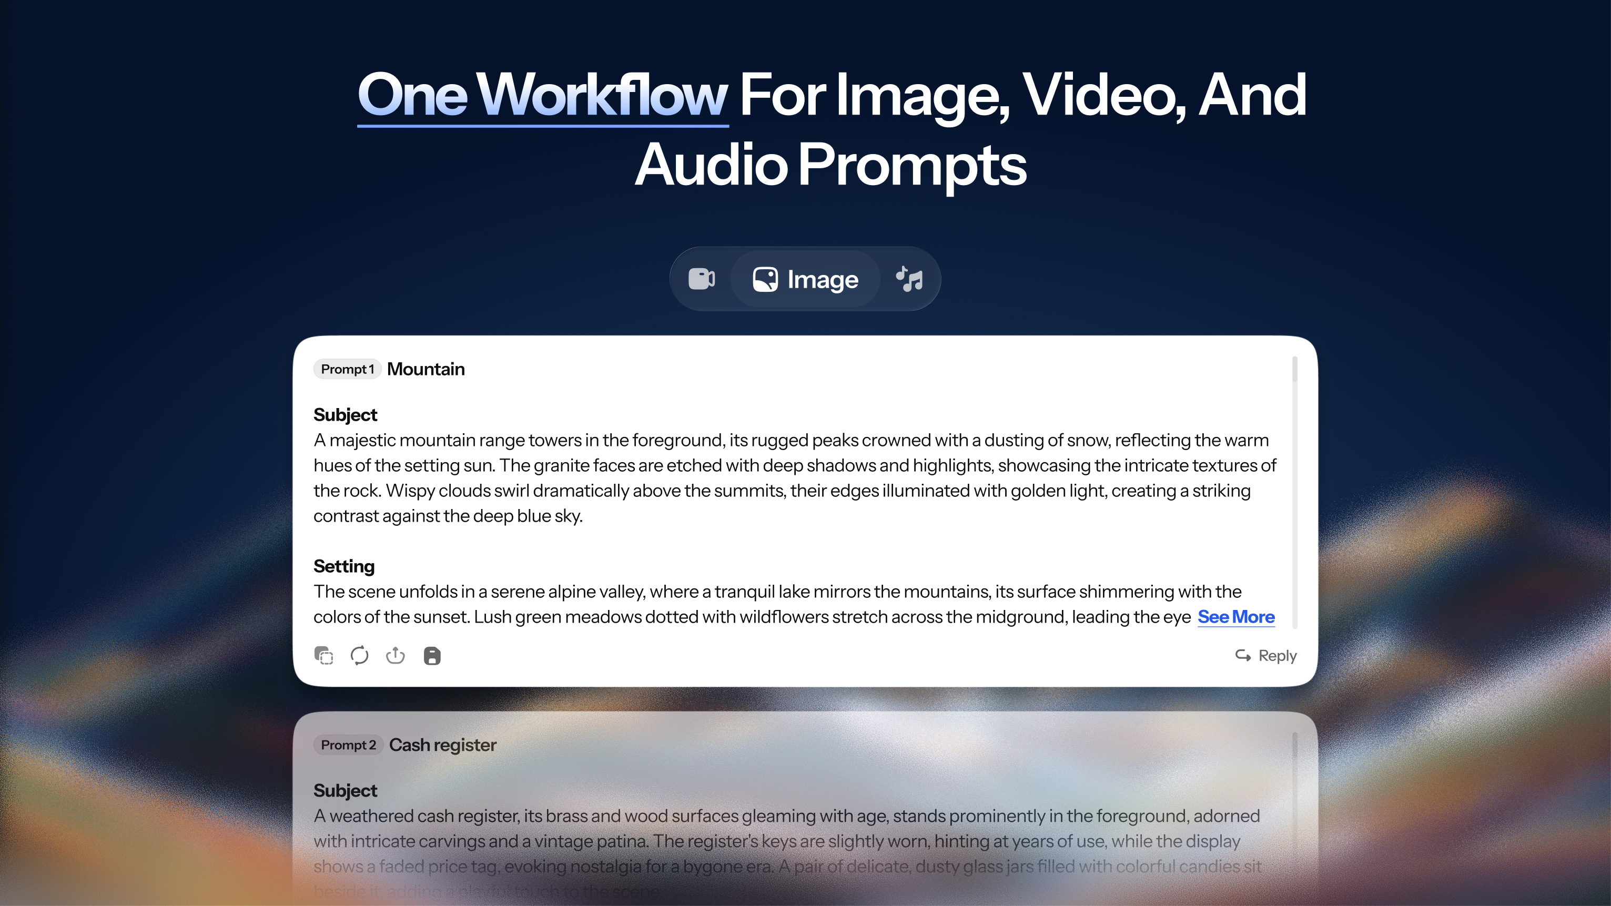Expand text with See More link
The width and height of the screenshot is (1611, 906).
pos(1236,617)
